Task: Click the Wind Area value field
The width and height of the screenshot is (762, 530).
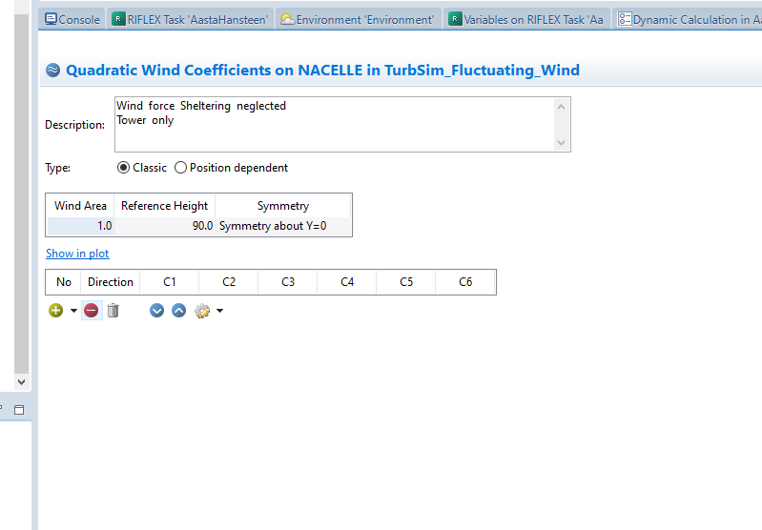Action: 81,226
